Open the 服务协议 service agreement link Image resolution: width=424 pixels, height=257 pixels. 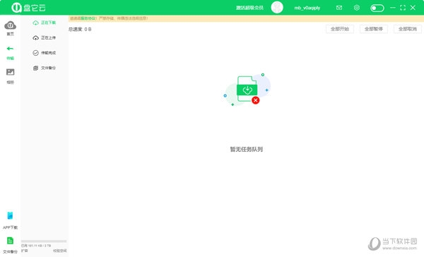coord(88,18)
